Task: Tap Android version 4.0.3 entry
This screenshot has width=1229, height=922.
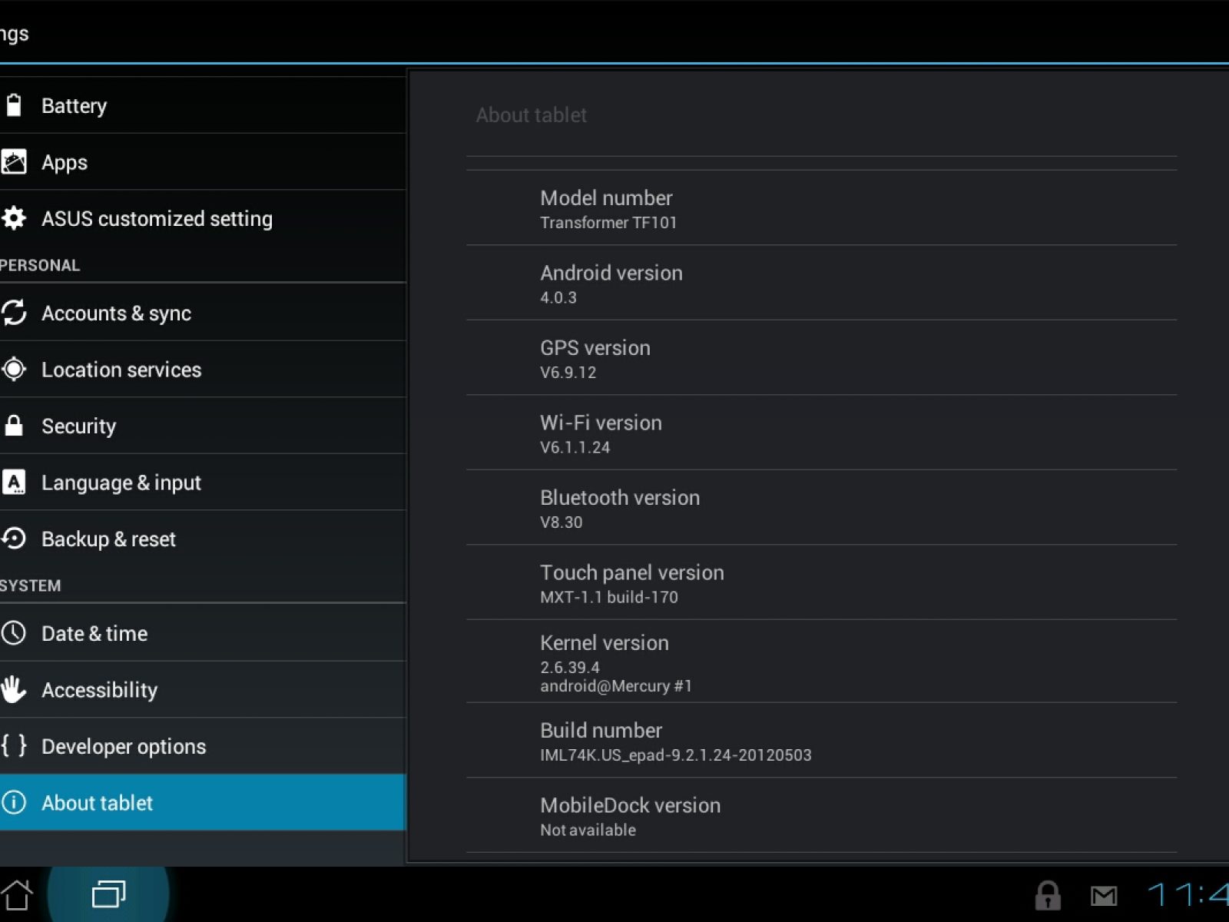Action: click(x=821, y=283)
